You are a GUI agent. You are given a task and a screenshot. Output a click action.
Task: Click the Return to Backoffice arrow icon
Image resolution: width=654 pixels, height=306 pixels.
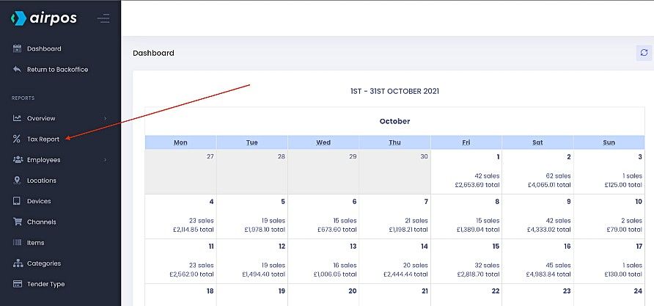pos(17,70)
